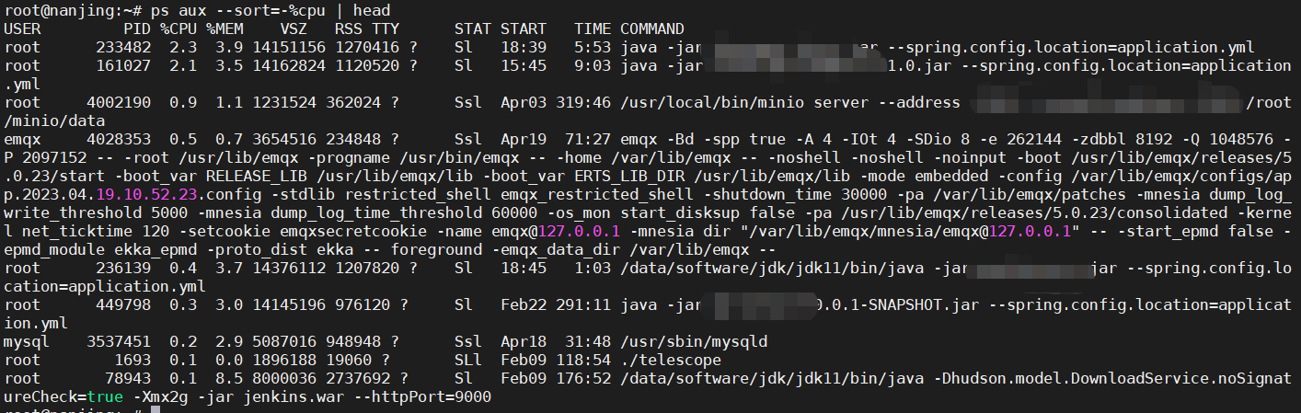Click the %MEM column header

[225, 29]
